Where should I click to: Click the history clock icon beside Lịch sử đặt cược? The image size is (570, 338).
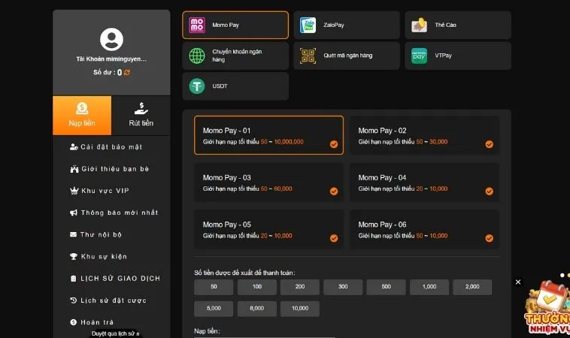pyautogui.click(x=73, y=300)
